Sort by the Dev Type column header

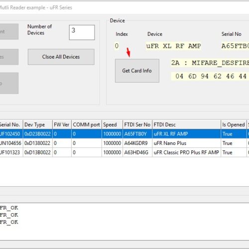click(x=38, y=124)
